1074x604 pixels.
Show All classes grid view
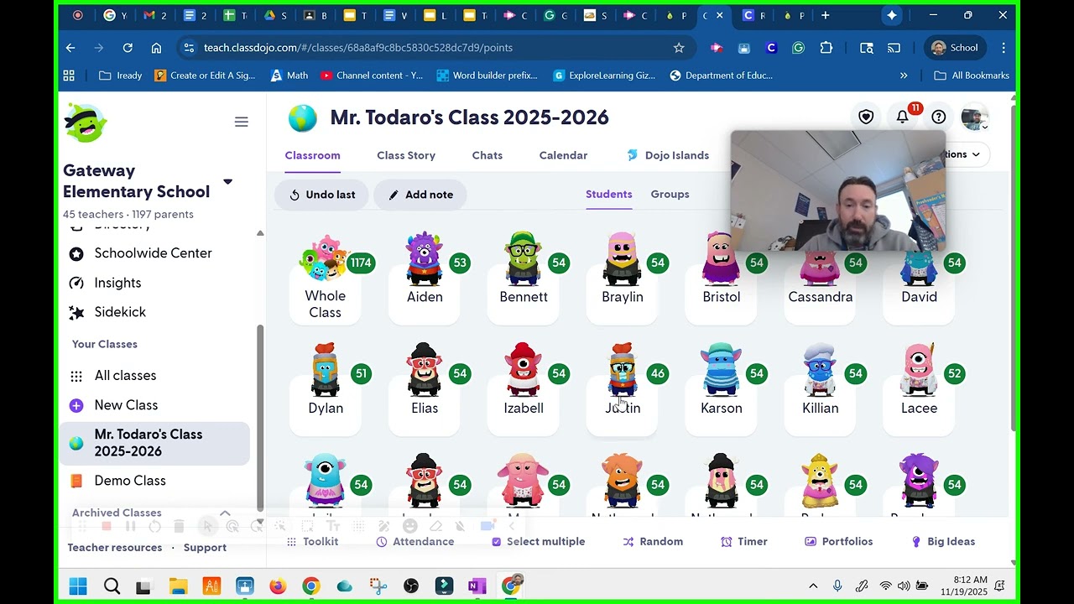point(125,376)
